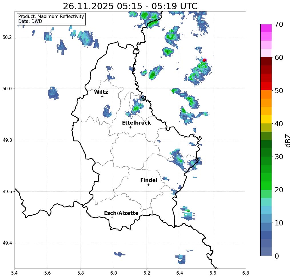Click the 60 label on colorbar
The image size is (294, 278).
279,57
